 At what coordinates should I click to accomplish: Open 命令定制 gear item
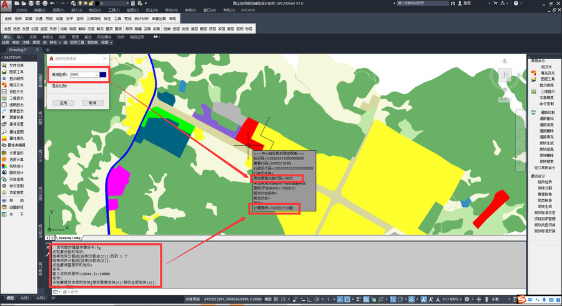[12, 186]
